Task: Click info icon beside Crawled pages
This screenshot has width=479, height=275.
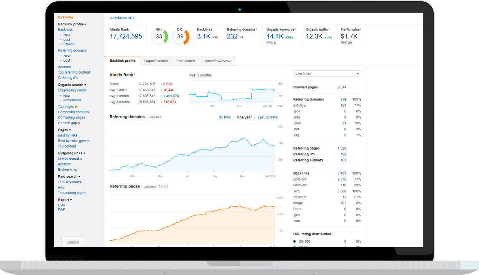Action: [x=319, y=87]
